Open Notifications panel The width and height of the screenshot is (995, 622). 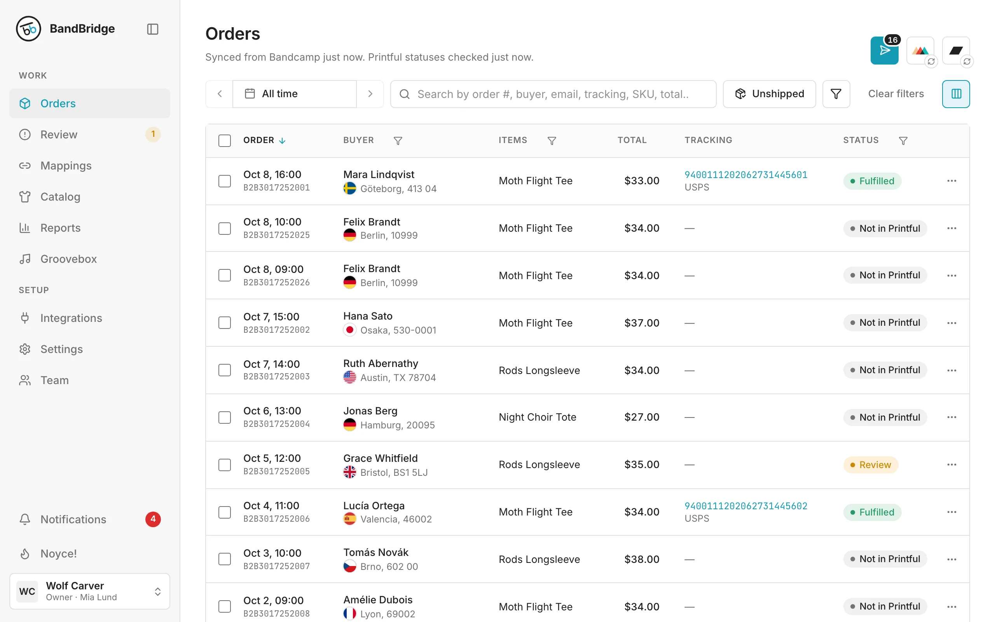tap(90, 519)
